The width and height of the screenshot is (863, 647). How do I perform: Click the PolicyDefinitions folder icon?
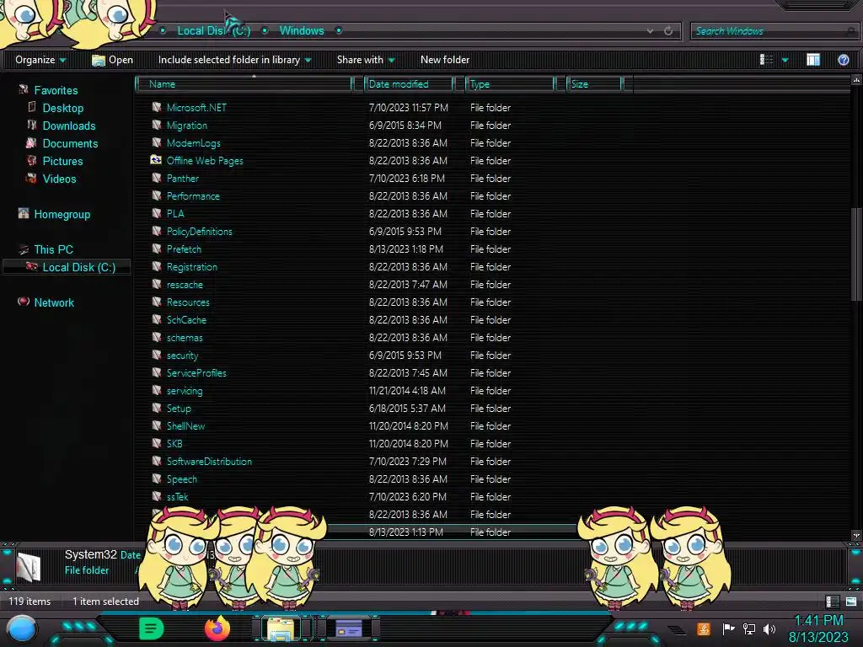pyautogui.click(x=156, y=231)
